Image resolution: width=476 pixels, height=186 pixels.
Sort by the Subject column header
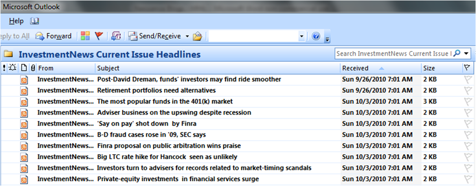[217, 68]
